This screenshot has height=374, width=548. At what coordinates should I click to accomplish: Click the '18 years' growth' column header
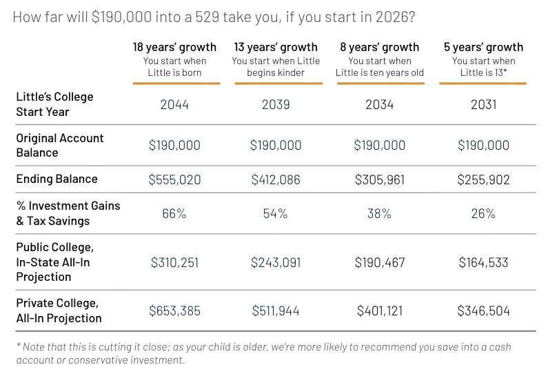[174, 47]
